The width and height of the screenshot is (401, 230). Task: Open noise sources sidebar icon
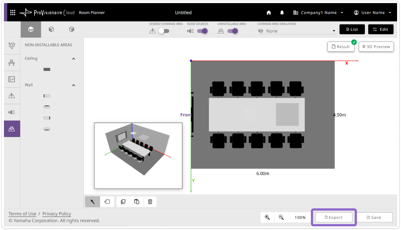pyautogui.click(x=12, y=112)
